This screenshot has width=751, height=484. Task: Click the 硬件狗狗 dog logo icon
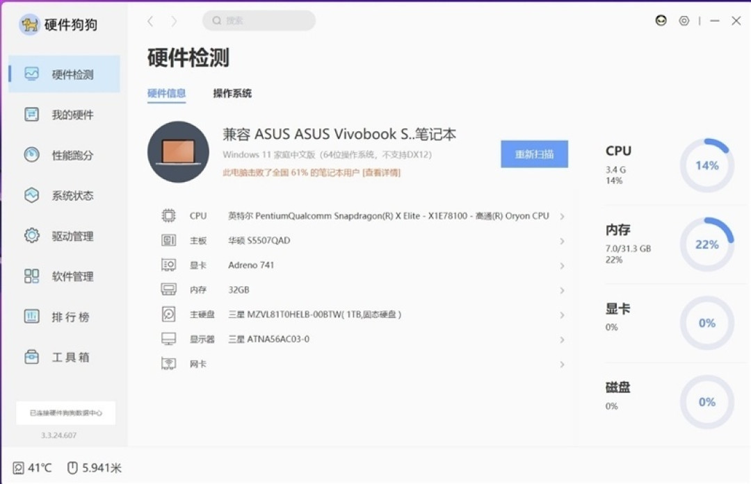coord(29,24)
